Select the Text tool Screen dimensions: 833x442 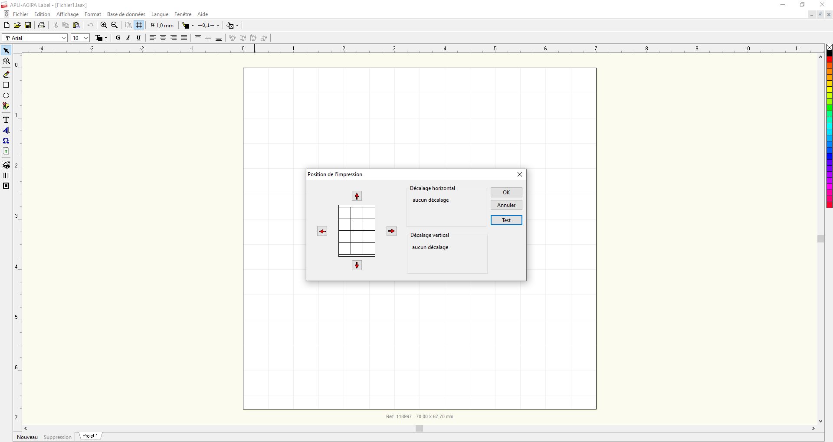(6, 120)
